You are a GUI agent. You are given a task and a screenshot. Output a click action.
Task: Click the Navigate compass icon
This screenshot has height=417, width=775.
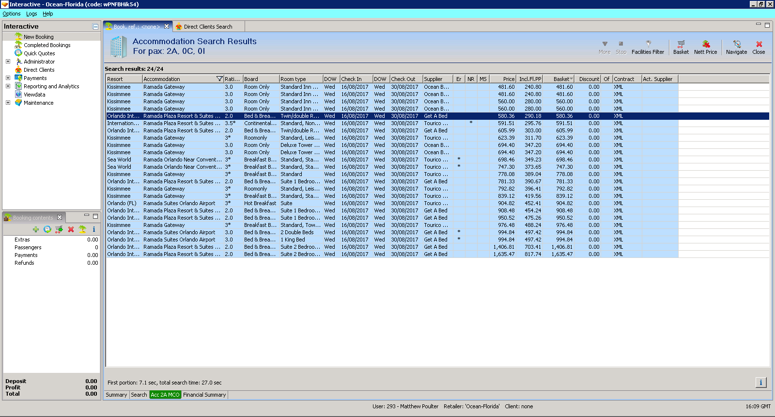(x=737, y=44)
